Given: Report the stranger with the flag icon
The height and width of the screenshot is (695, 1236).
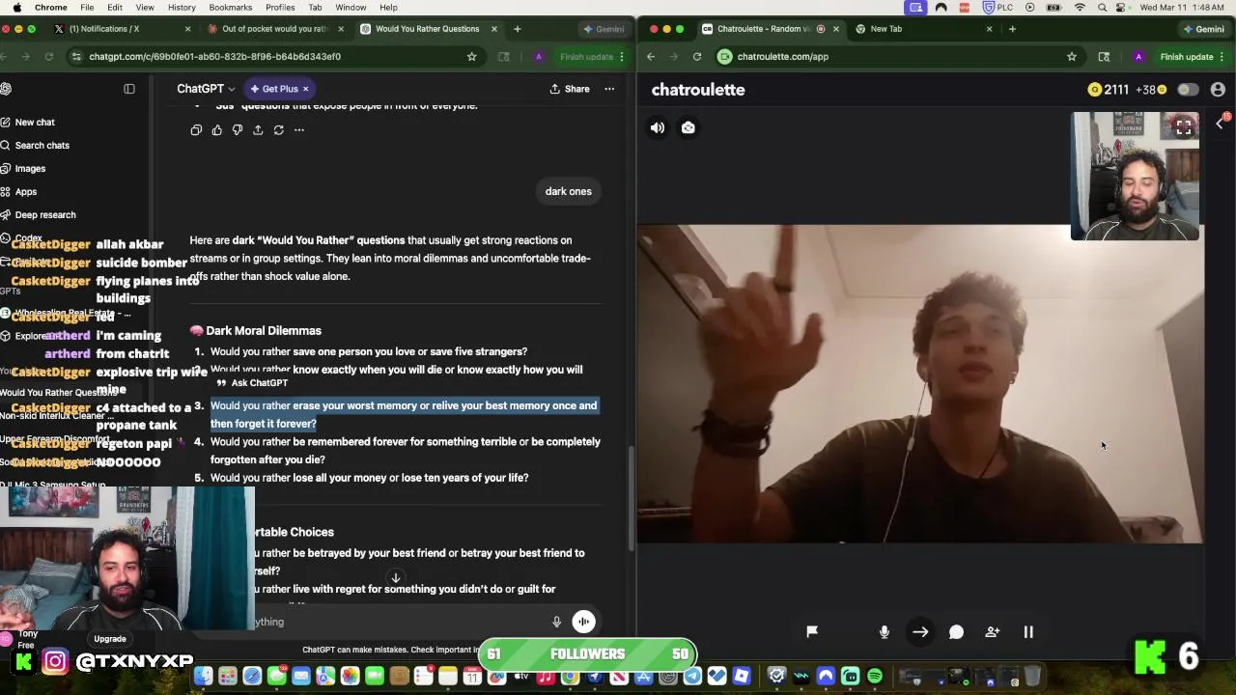Looking at the screenshot, I should point(812,631).
